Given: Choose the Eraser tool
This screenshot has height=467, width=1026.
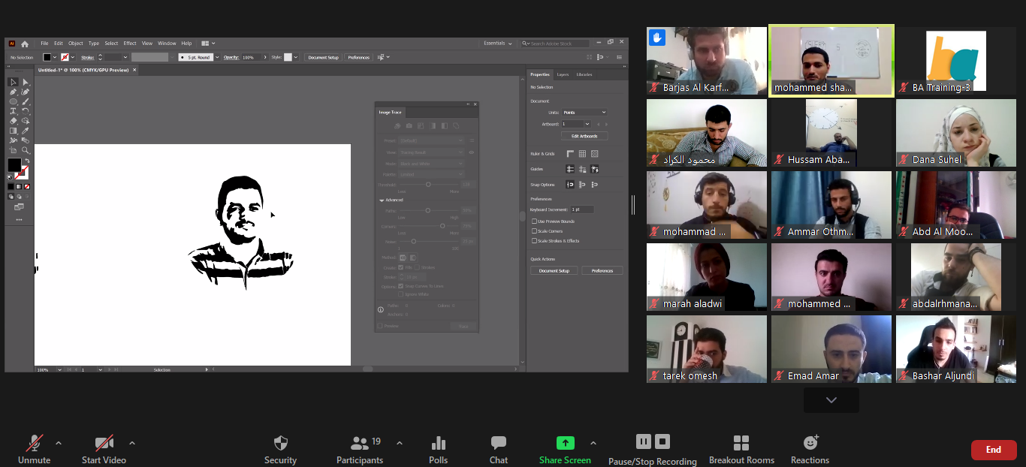Looking at the screenshot, I should [x=14, y=121].
